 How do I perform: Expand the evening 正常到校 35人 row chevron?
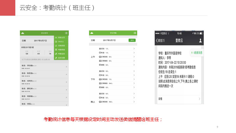tap(134, 102)
